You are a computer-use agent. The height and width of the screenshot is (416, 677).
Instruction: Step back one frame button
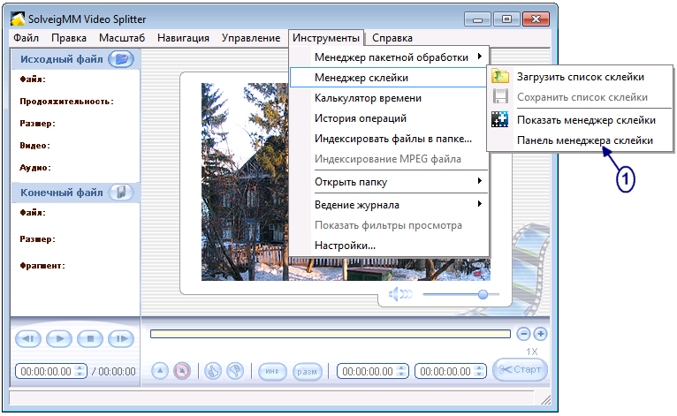point(28,339)
